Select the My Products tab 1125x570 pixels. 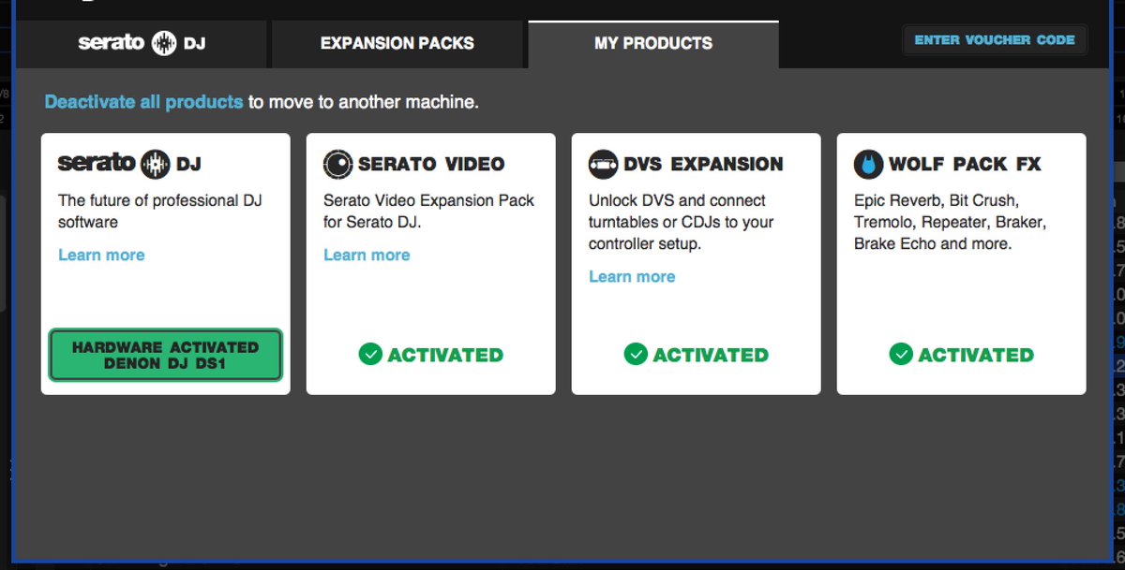point(653,43)
